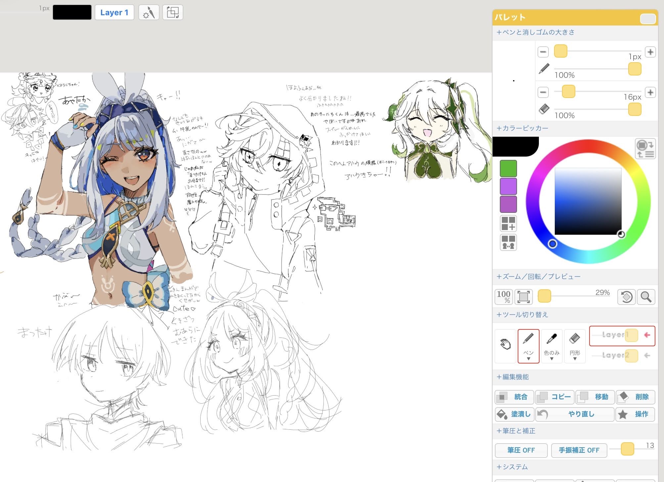Switch the color picker mode

tap(645, 149)
